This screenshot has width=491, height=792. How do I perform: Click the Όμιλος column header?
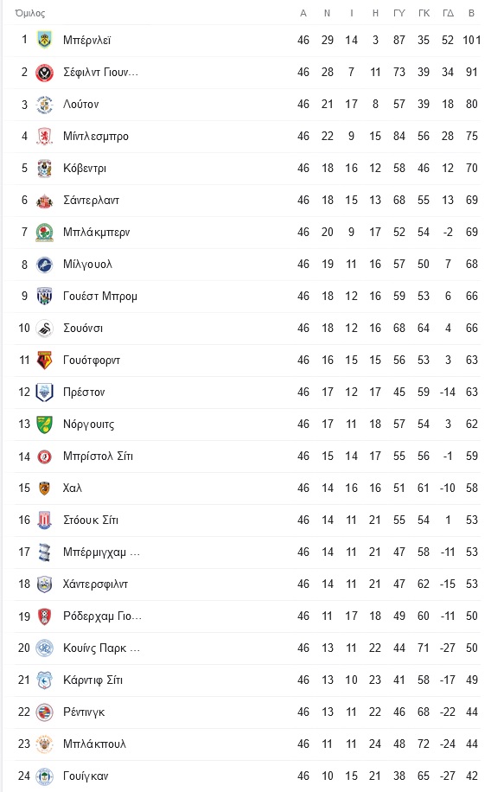[29, 13]
